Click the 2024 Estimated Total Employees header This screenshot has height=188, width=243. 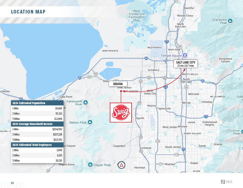(x=37, y=145)
